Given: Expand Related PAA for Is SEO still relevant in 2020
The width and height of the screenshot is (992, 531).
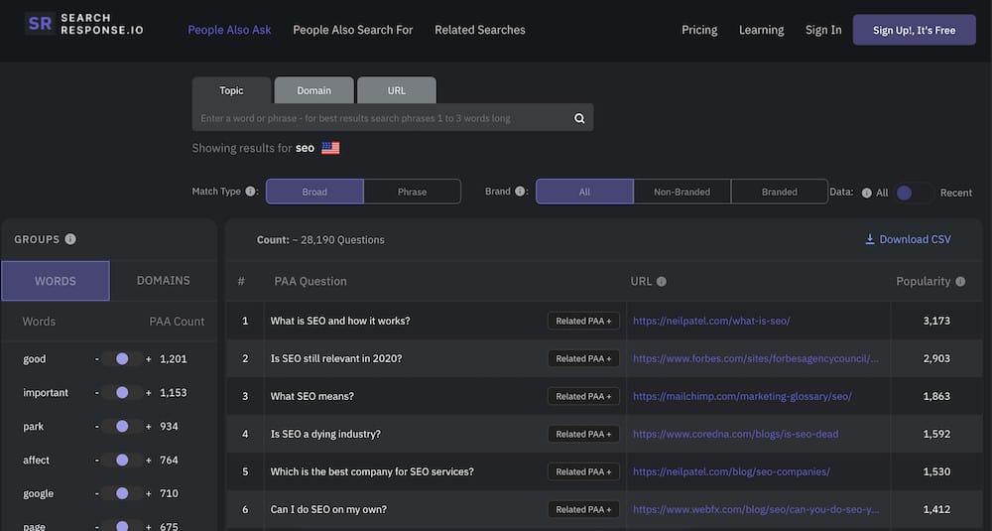Looking at the screenshot, I should (583, 359).
